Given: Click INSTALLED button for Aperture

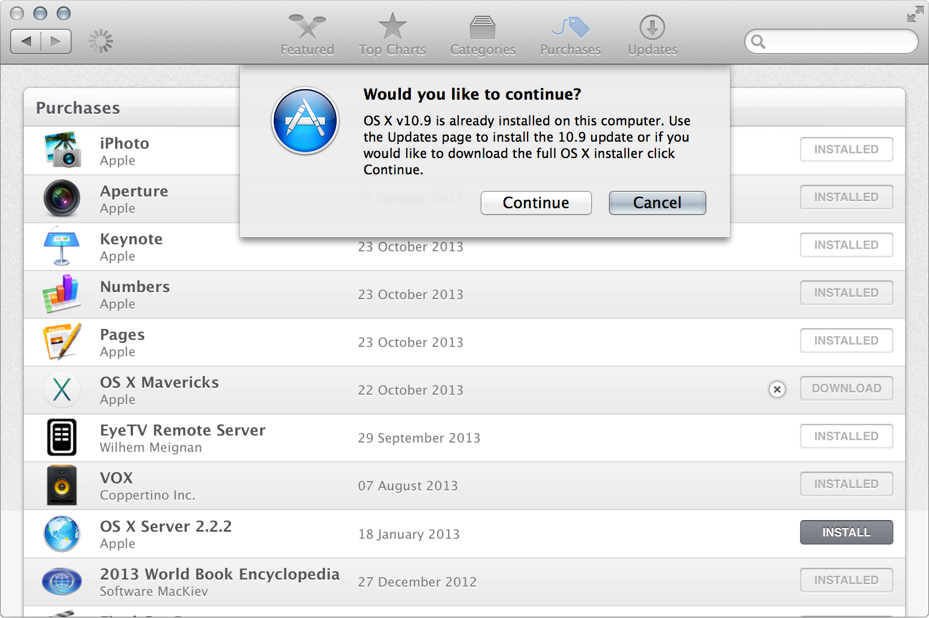Looking at the screenshot, I should [x=846, y=197].
